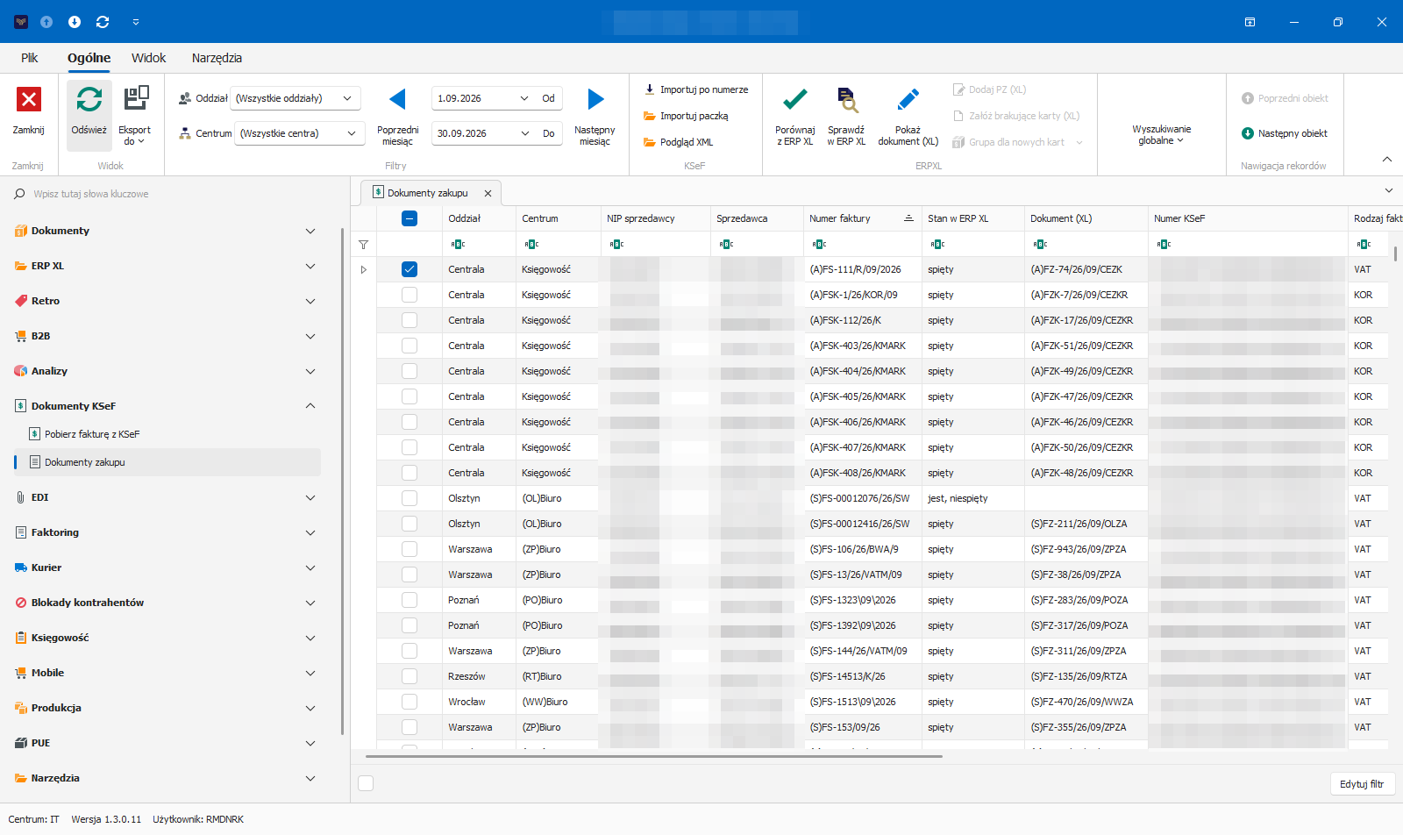Viewport: 1403px width, 835px height.
Task: Click the Od date button
Action: tap(548, 98)
